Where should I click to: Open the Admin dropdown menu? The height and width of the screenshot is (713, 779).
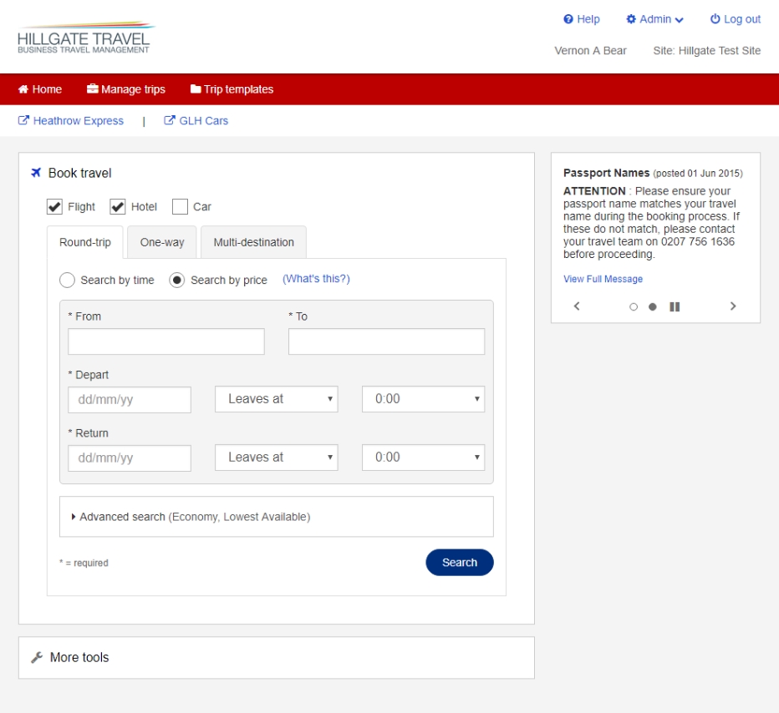point(655,19)
